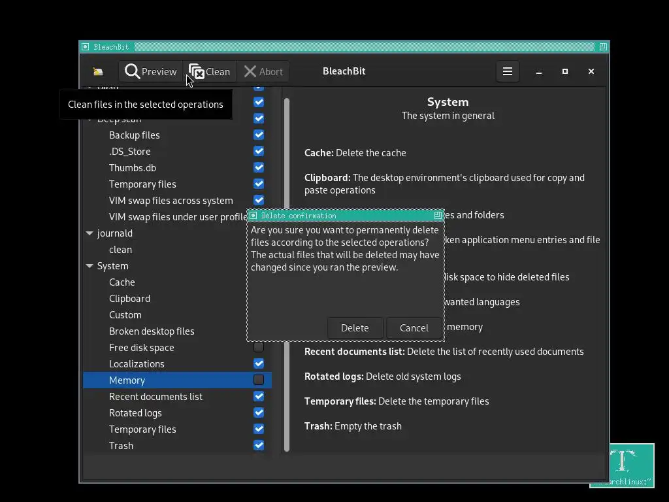Enable the Free disk space checkbox
Viewport: 669px width, 502px height.
259,347
